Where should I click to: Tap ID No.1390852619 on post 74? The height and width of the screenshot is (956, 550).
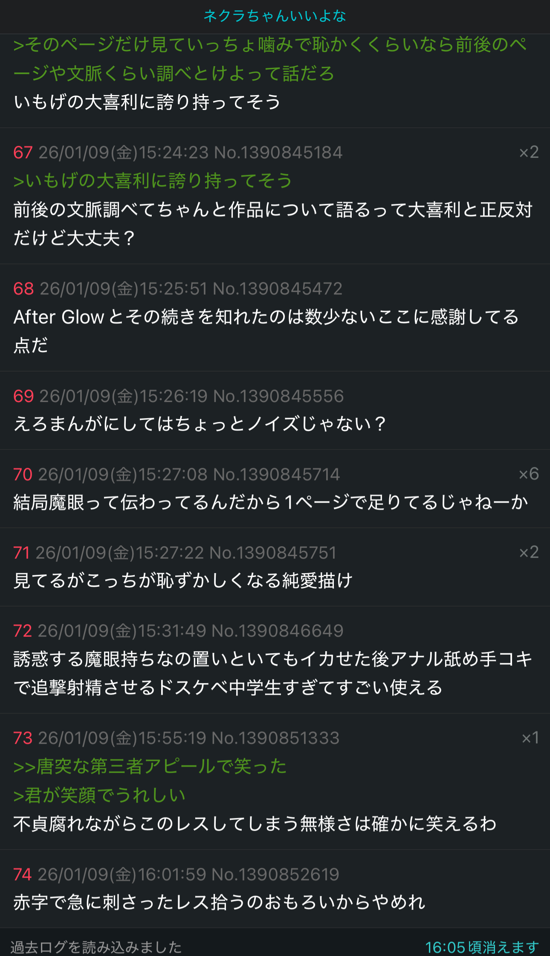[275, 875]
